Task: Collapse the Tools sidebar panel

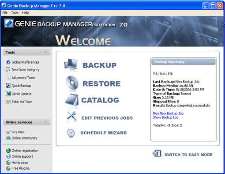Action: pos(46,52)
